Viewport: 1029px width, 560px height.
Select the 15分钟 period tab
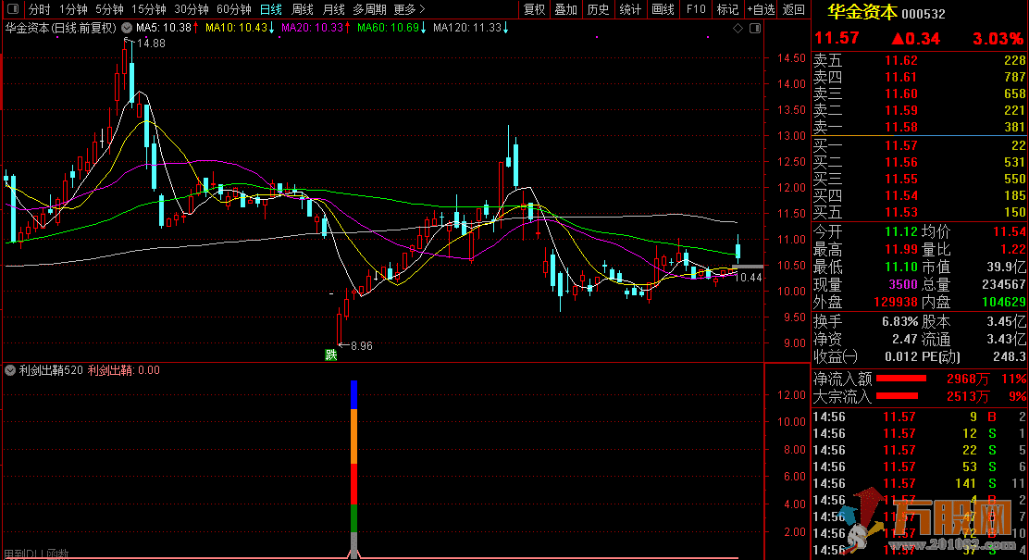pyautogui.click(x=148, y=9)
